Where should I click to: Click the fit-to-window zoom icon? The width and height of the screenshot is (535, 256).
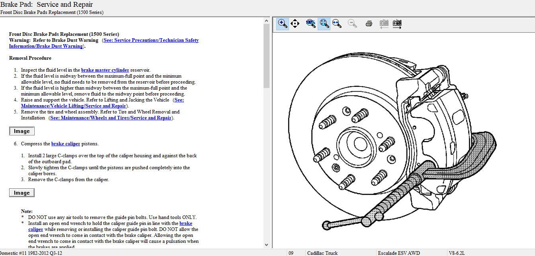tap(324, 23)
